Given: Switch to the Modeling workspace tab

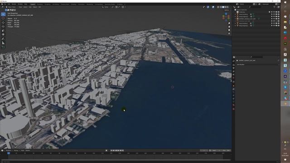Looking at the screenshot, I should (x=39, y=4).
